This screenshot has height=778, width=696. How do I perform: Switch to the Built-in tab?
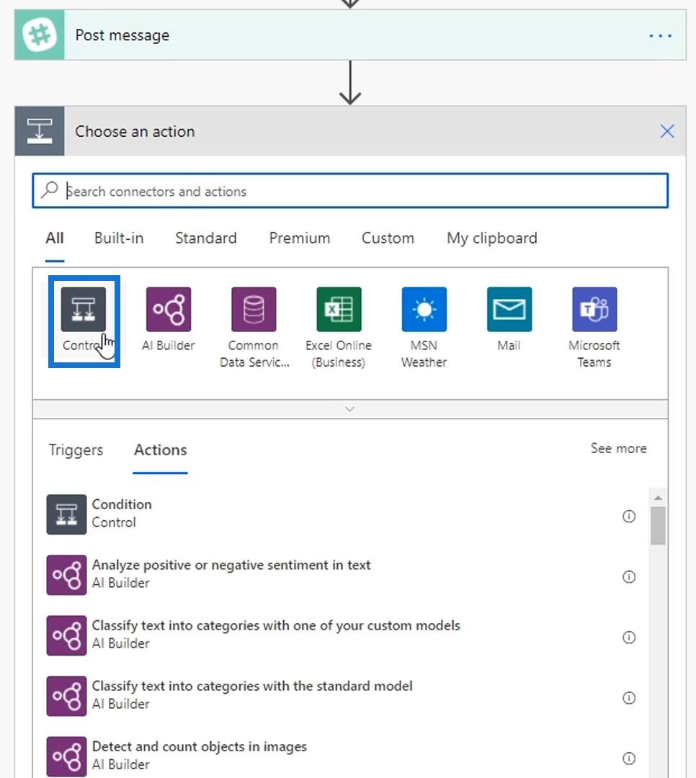[119, 238]
